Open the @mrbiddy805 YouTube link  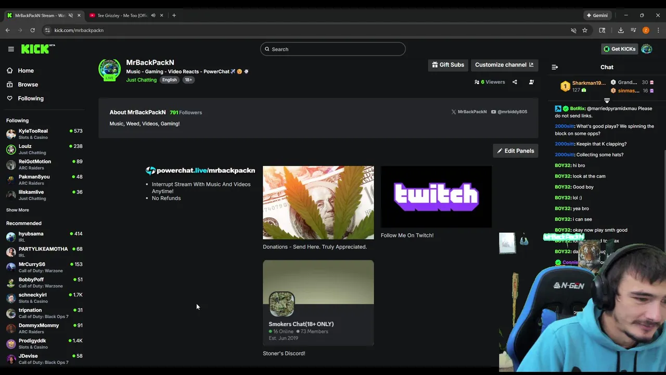[509, 112]
